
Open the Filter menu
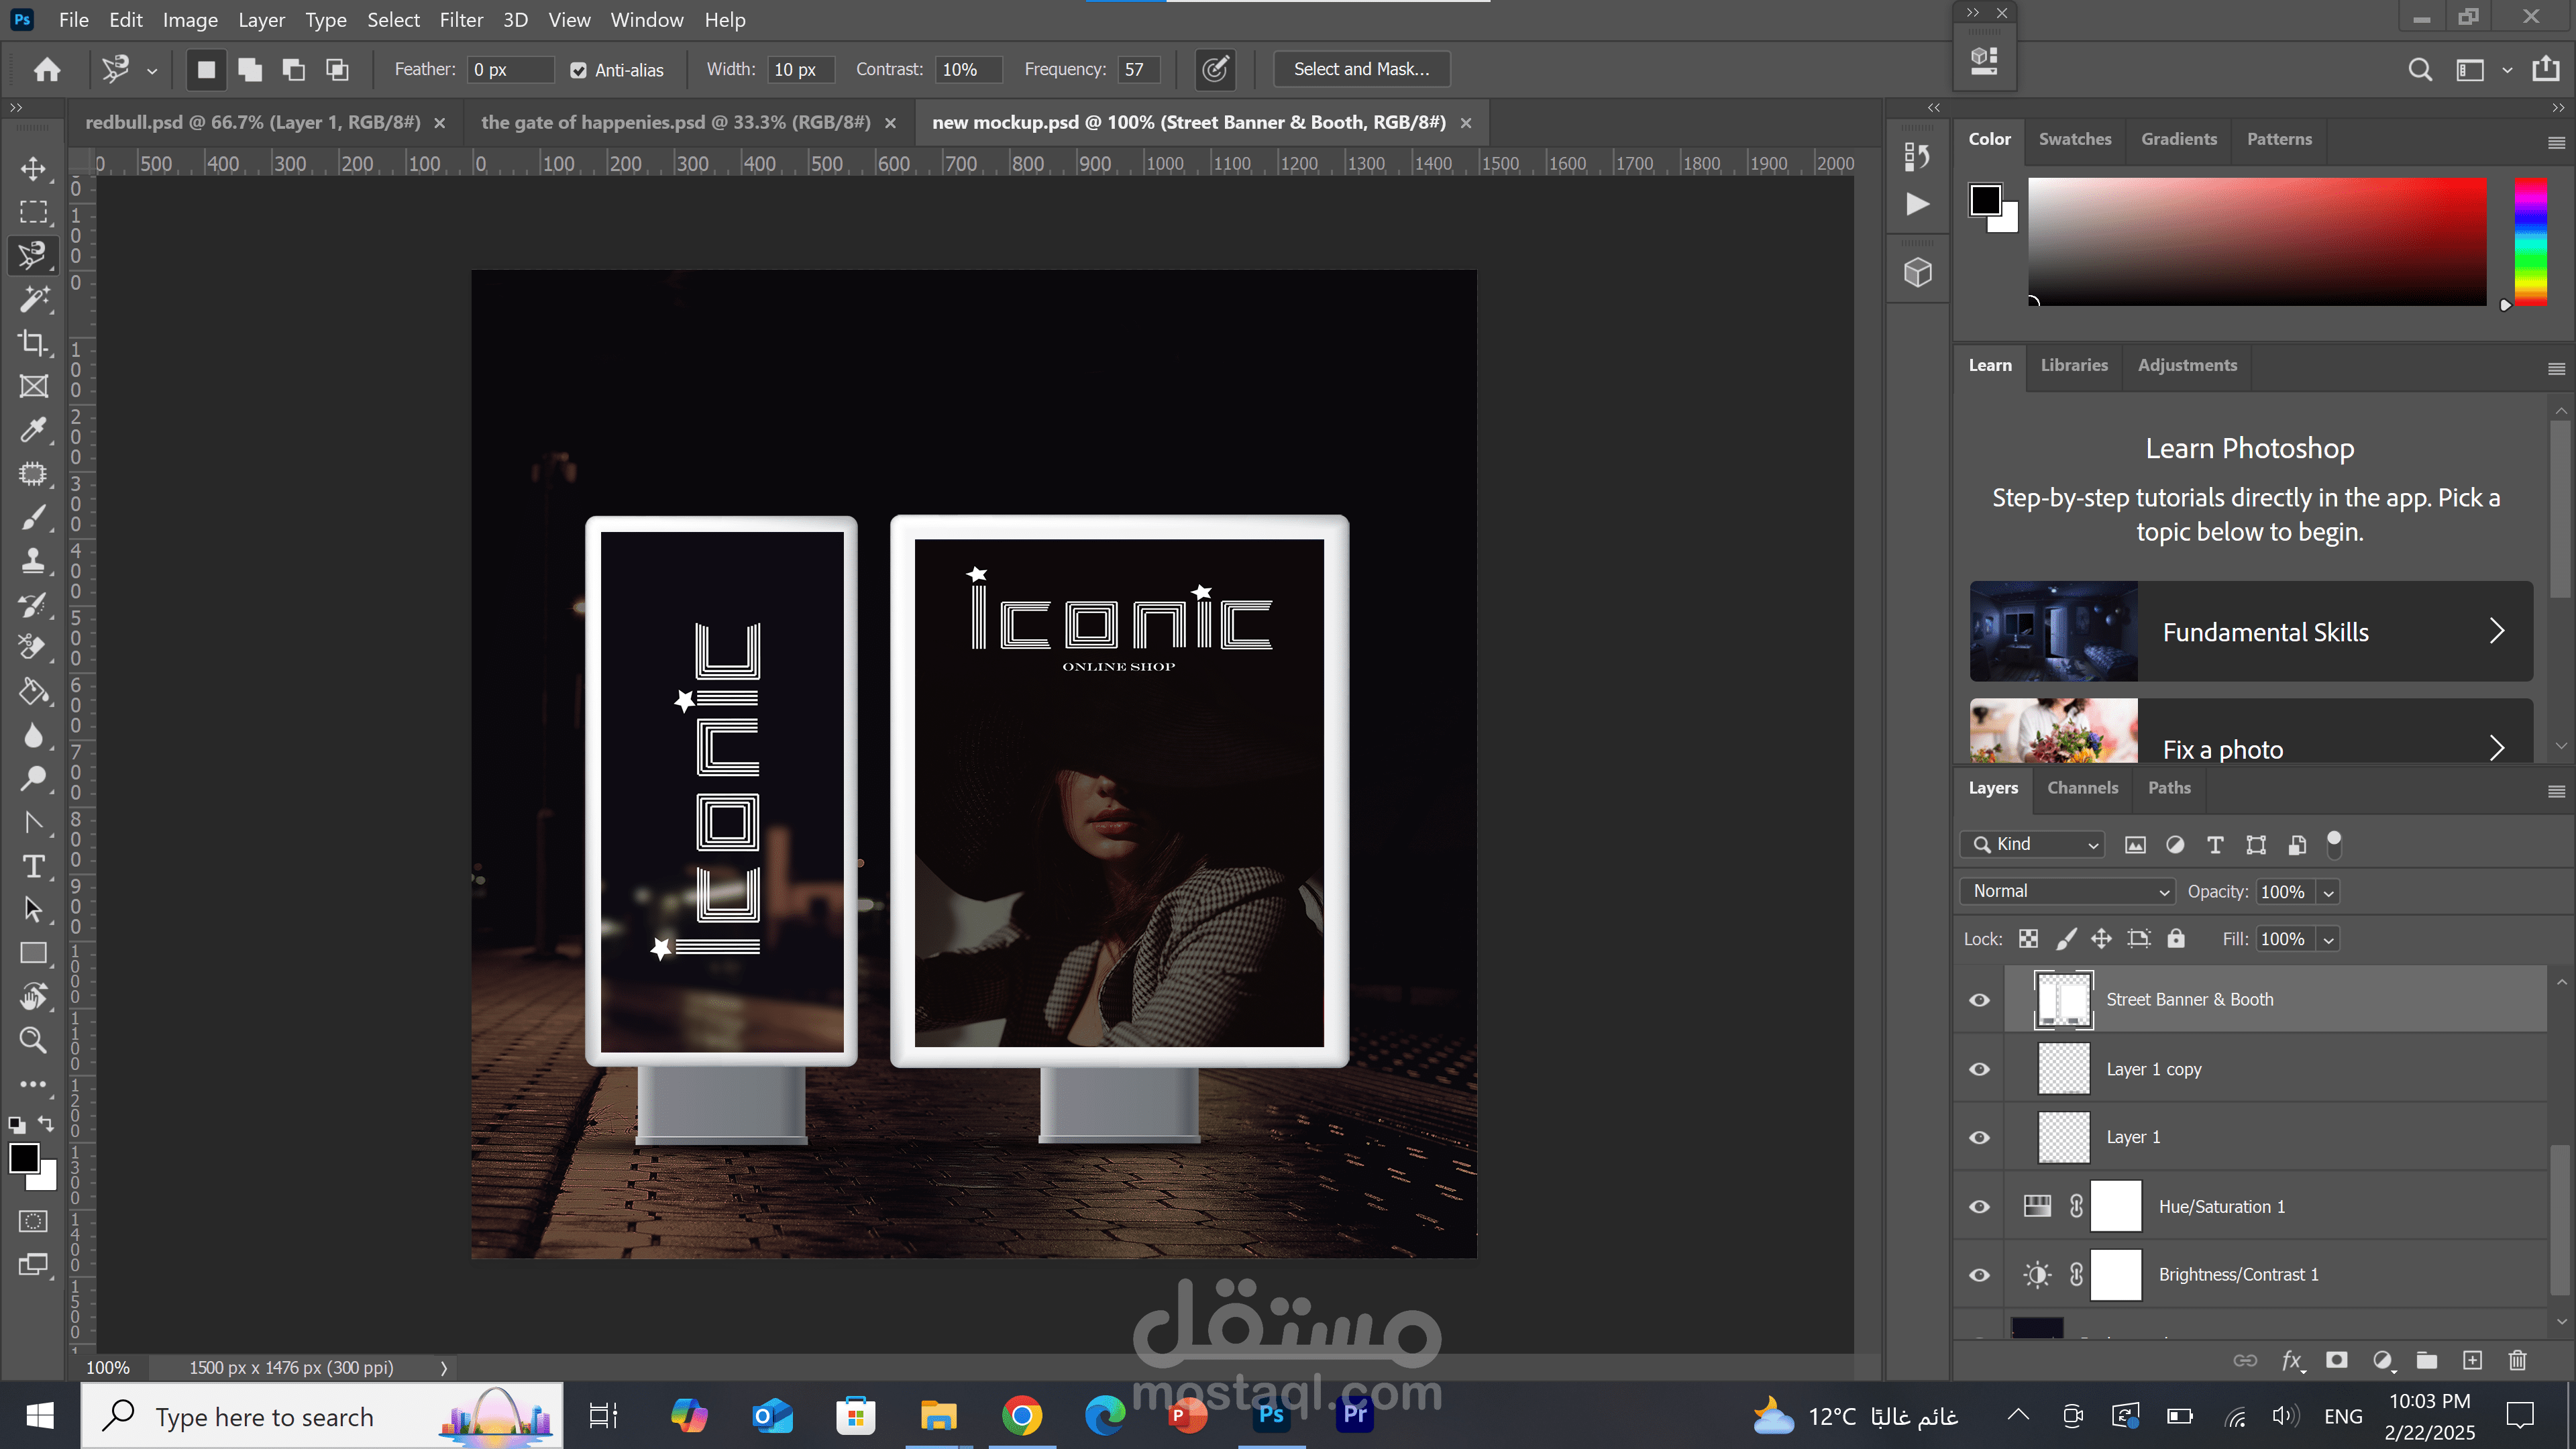461,20
